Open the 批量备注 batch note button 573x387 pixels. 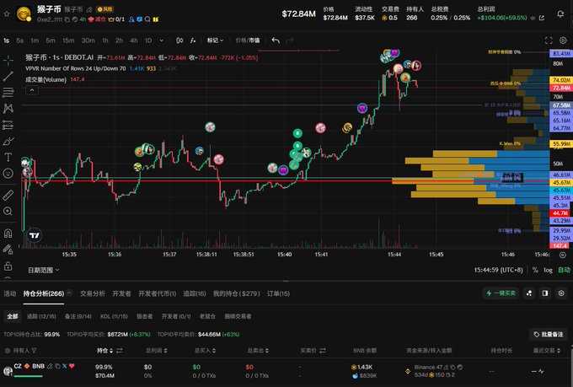point(549,335)
